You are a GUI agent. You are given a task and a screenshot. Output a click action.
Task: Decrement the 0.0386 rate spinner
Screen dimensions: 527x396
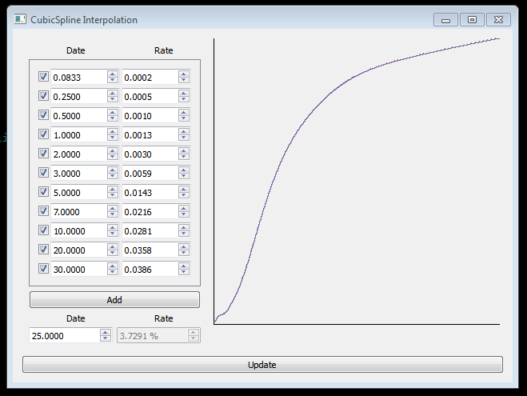coord(183,272)
